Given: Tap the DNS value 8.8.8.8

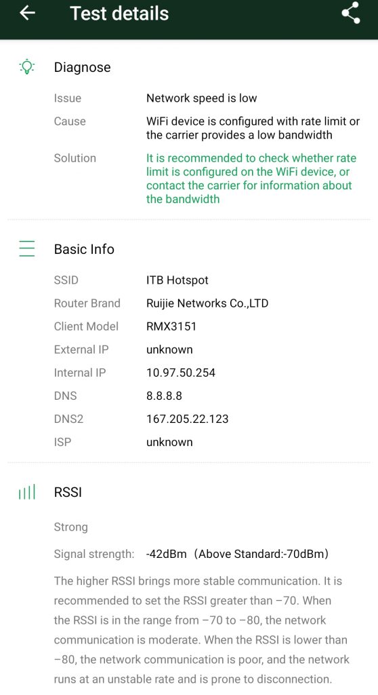Looking at the screenshot, I should [x=164, y=396].
